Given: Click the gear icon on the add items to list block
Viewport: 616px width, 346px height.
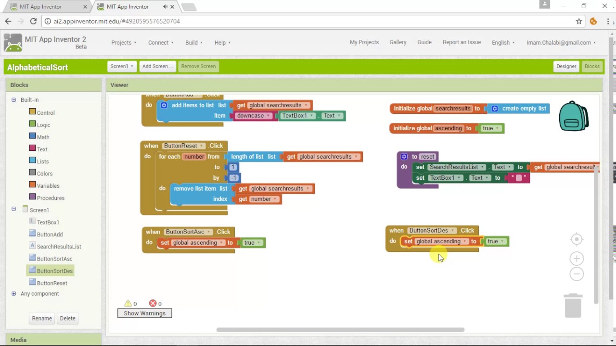Looking at the screenshot, I should [164, 105].
